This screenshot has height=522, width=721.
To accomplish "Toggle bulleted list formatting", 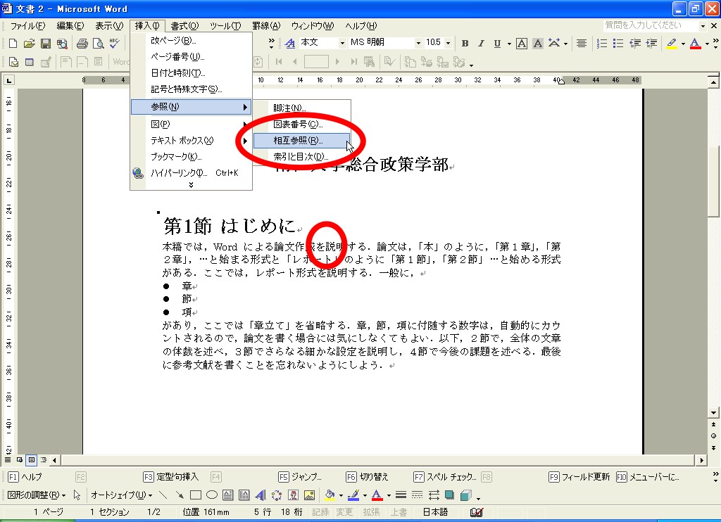I will (x=618, y=43).
